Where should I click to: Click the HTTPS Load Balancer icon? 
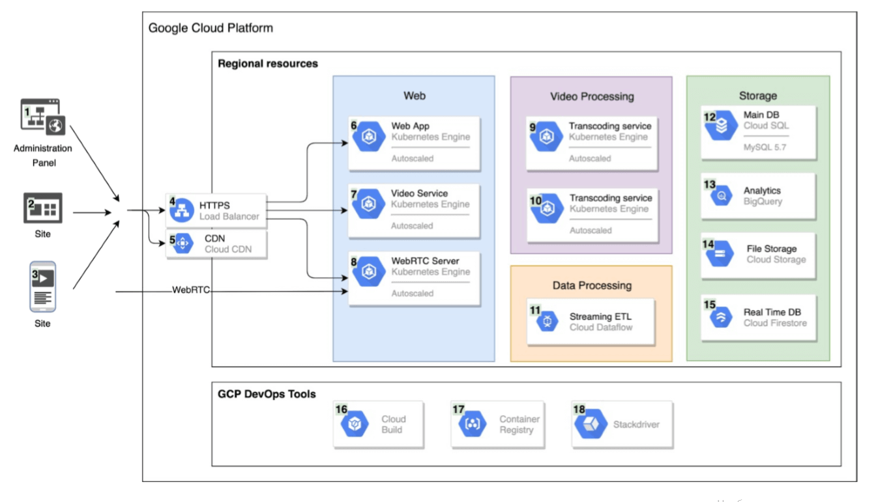[182, 210]
